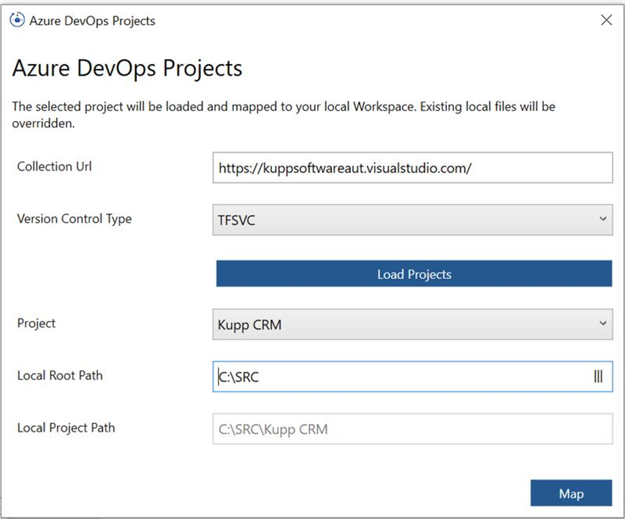Click the Azure DevOps title bar icon
625x519 pixels.
pyautogui.click(x=17, y=20)
